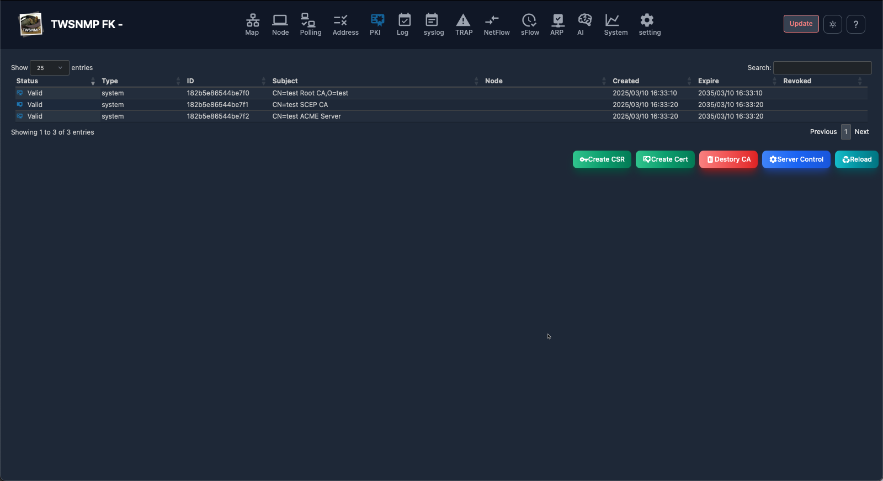This screenshot has width=883, height=481.
Task: Select the CN=test ACME Server subject
Action: pos(306,116)
